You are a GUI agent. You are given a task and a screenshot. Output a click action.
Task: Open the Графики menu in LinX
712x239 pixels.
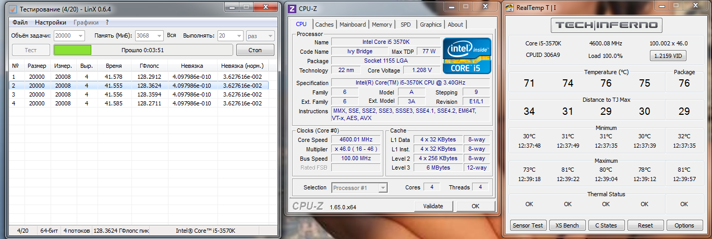(86, 22)
